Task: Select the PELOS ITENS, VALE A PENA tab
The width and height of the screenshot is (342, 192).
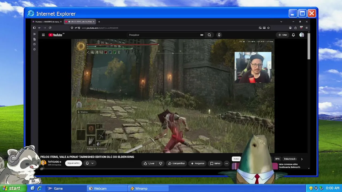Action: pos(80,22)
